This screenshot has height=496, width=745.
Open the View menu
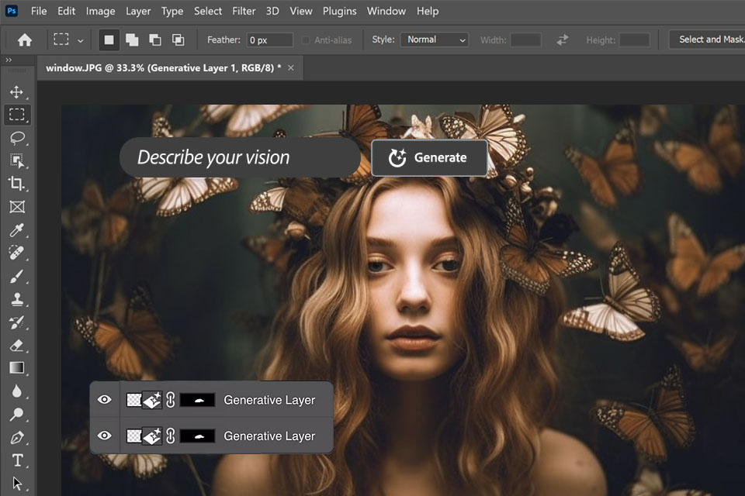[x=301, y=11]
